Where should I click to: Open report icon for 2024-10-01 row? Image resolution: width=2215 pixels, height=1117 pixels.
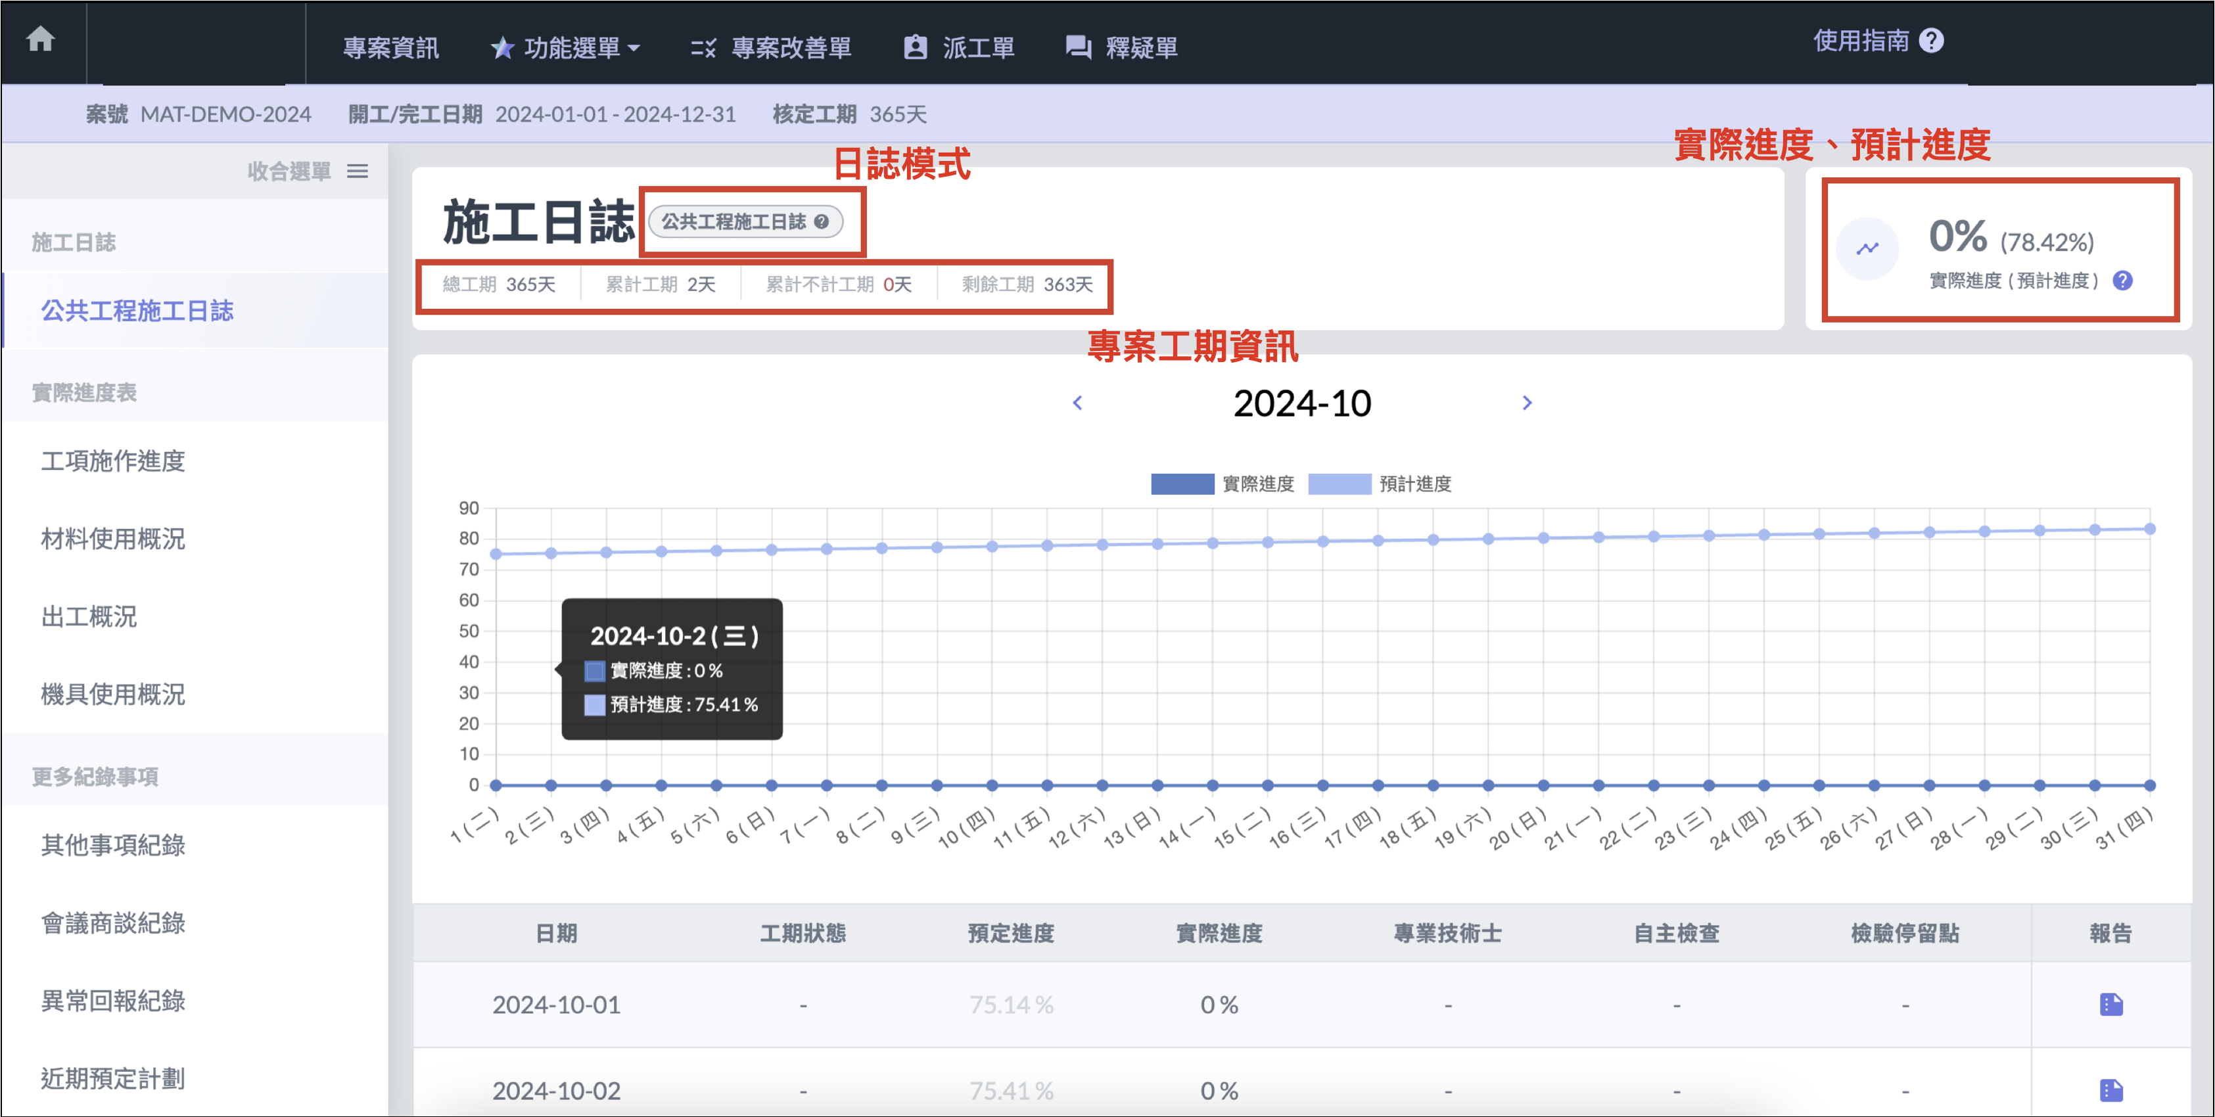tap(2111, 1005)
